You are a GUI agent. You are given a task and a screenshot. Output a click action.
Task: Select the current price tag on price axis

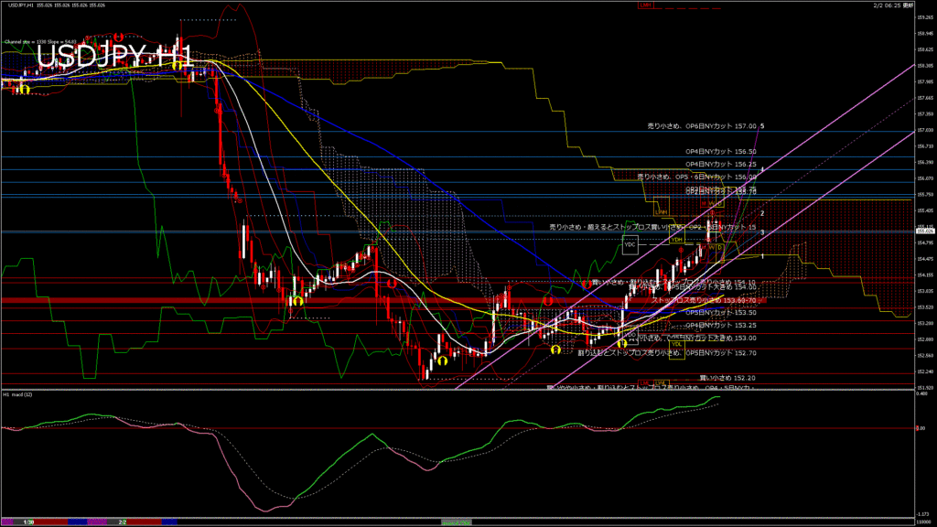coord(925,231)
